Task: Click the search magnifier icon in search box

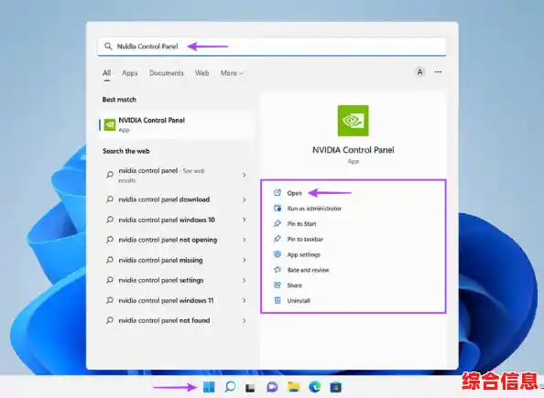Action: (x=108, y=46)
